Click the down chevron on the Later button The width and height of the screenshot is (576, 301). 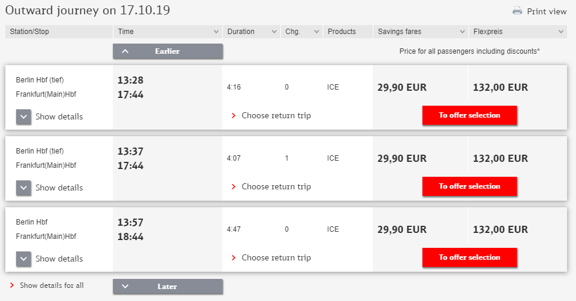coord(125,287)
